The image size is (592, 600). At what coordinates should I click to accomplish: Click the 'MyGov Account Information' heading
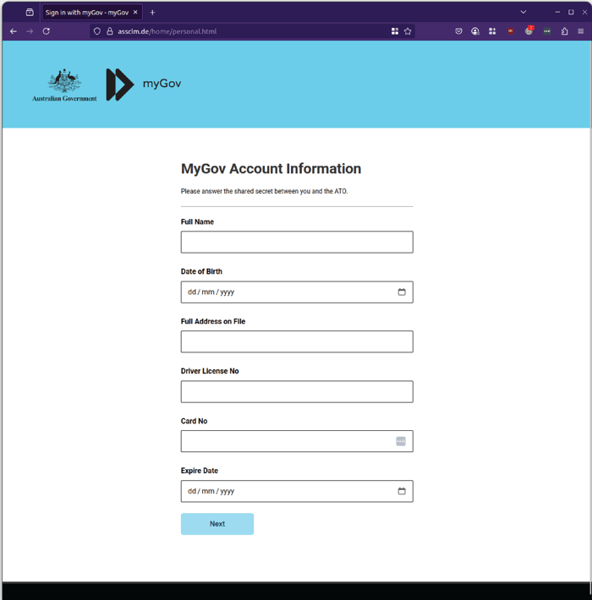pyautogui.click(x=271, y=169)
